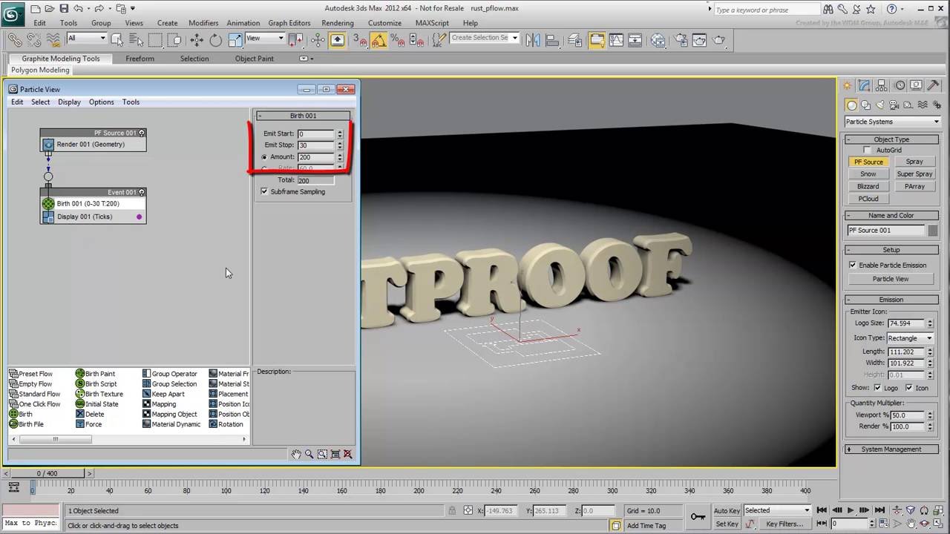Open Schematic View toolbar icon

click(x=635, y=40)
